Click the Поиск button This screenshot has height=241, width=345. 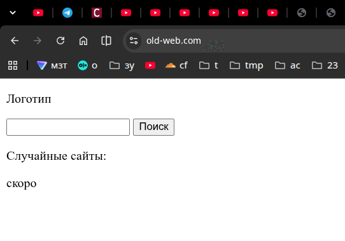pos(153,127)
